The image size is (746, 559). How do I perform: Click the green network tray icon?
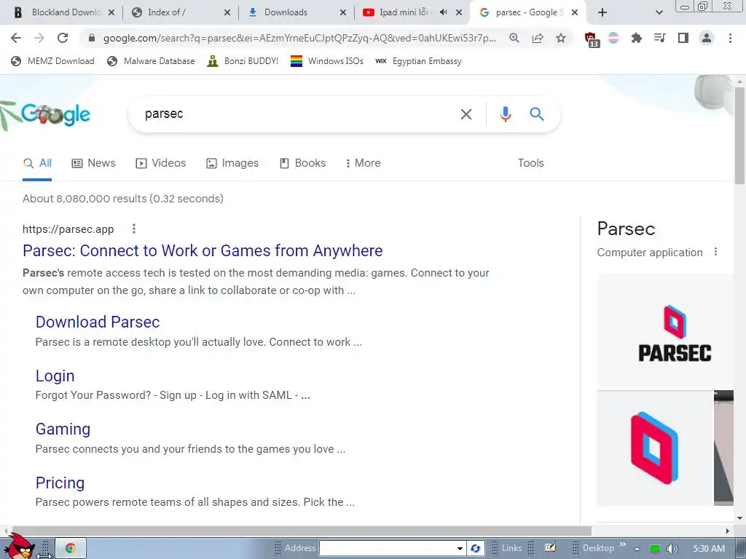[655, 549]
